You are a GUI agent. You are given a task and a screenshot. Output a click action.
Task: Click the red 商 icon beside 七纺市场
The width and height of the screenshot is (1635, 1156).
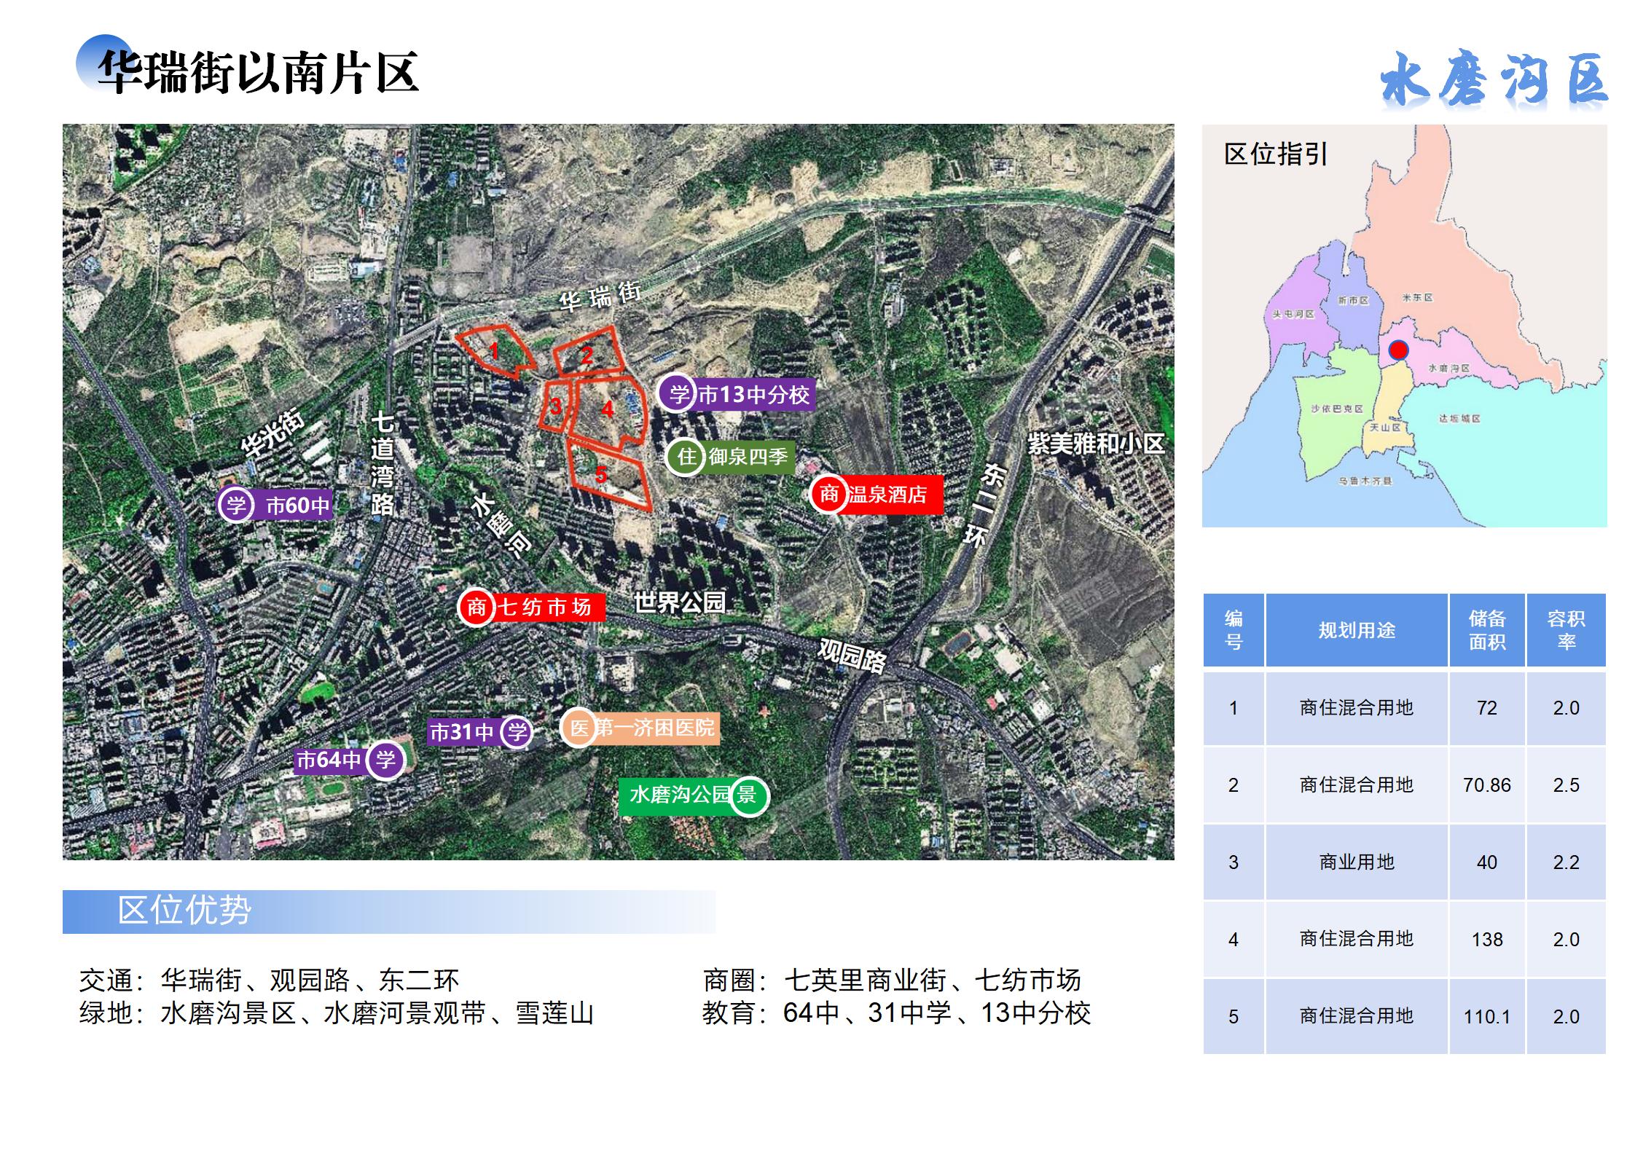pos(476,607)
